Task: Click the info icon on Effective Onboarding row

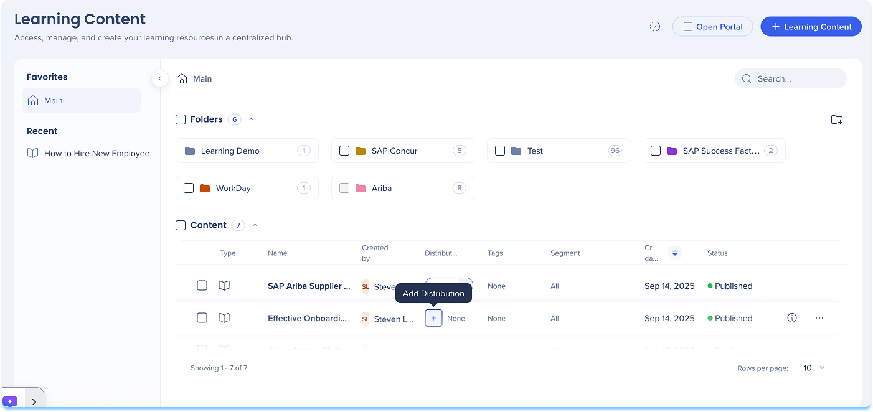Action: (x=791, y=318)
